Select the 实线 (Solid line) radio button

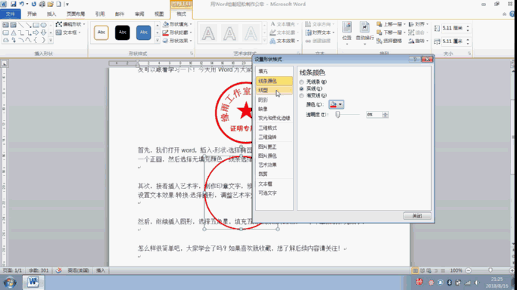tap(302, 89)
